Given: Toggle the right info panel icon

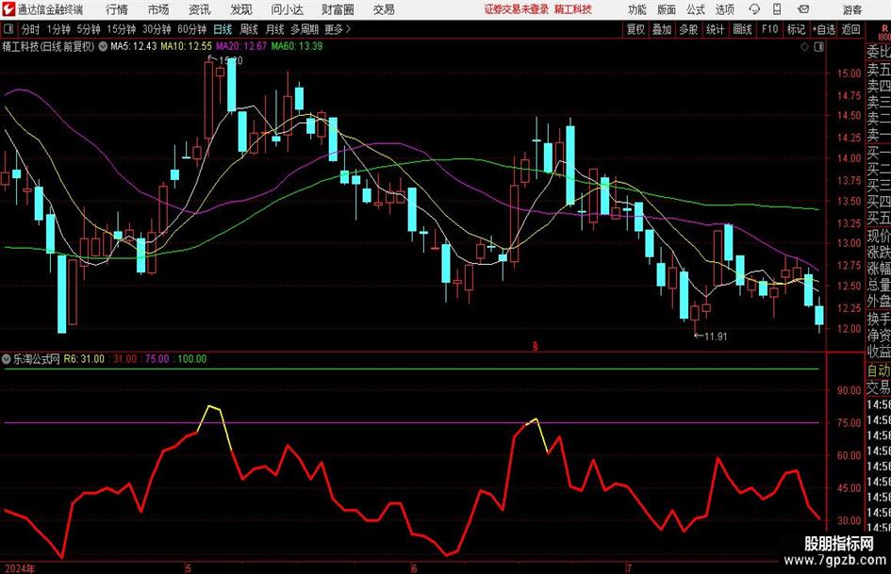Looking at the screenshot, I should [818, 46].
